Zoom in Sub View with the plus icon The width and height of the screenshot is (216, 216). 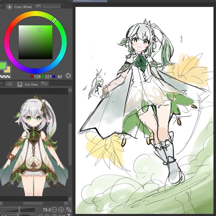(61, 210)
